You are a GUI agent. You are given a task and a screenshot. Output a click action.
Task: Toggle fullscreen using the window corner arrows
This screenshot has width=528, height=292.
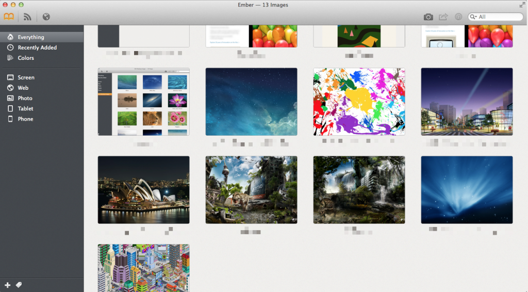tap(522, 5)
